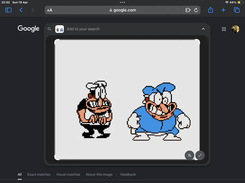Select the All tab
Image resolution: width=245 pixels, height=183 pixels.
coord(20,174)
